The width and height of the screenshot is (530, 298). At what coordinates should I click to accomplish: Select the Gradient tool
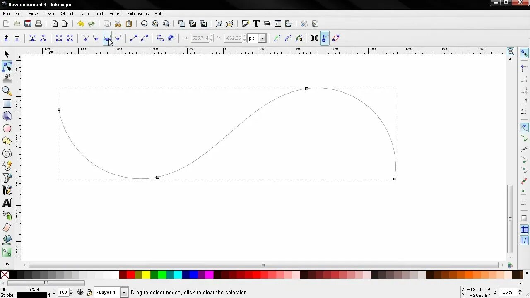coord(7,252)
